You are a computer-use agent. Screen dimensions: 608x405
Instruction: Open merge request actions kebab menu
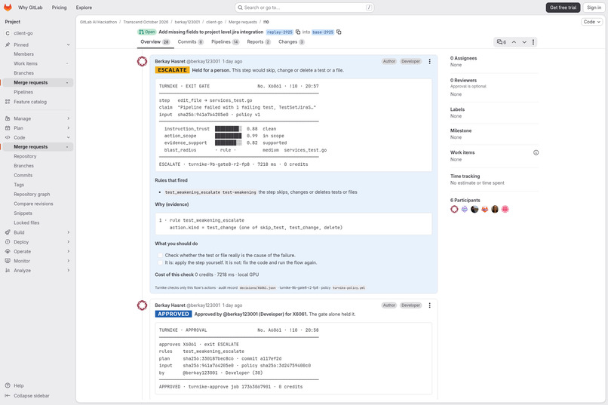[x=533, y=41]
